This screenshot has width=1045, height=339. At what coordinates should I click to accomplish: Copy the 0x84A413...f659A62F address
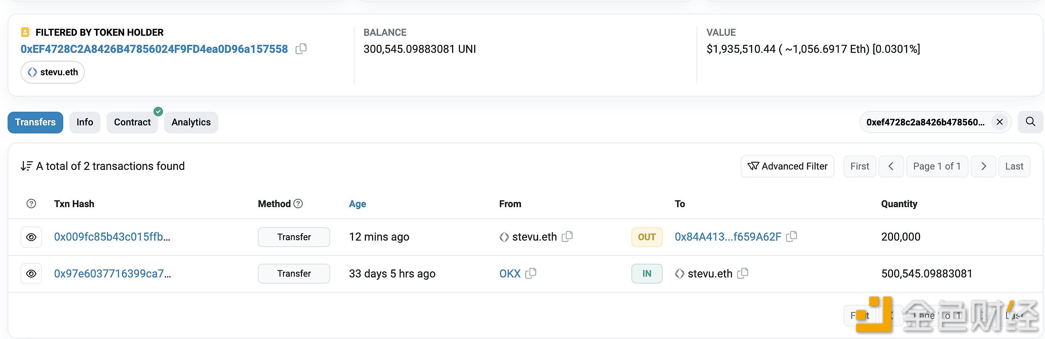click(x=791, y=236)
